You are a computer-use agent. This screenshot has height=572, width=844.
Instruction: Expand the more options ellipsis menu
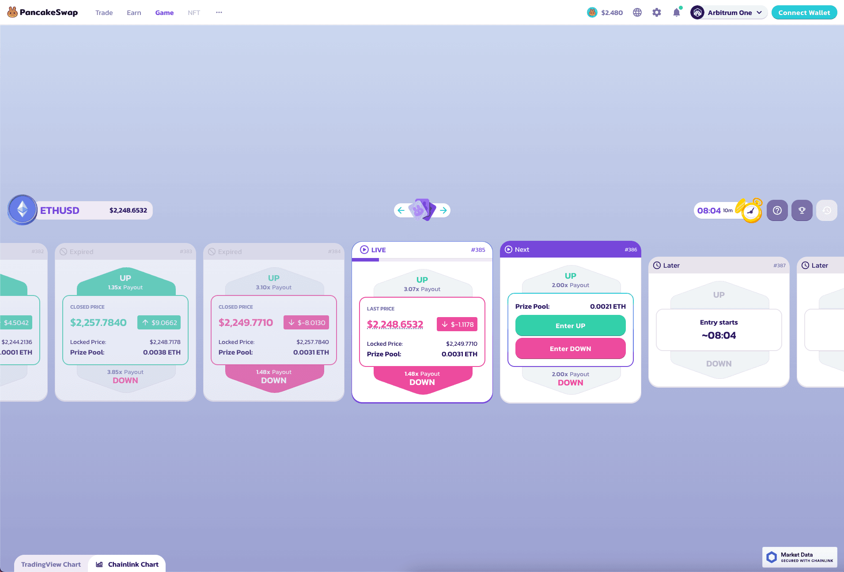coord(219,12)
